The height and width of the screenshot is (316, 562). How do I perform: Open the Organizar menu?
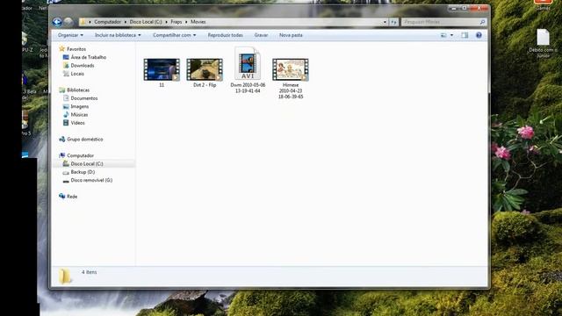(70, 35)
